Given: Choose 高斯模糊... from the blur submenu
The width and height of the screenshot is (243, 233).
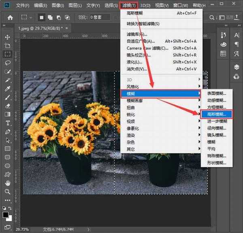Looking at the screenshot, I should click(217, 114).
